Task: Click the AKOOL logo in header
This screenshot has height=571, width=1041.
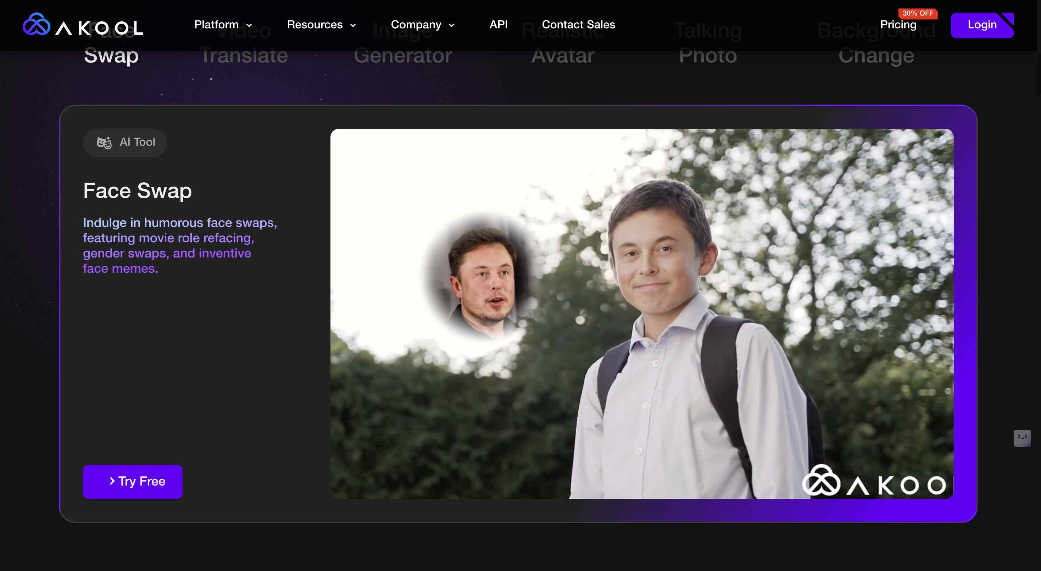Action: 83,24
